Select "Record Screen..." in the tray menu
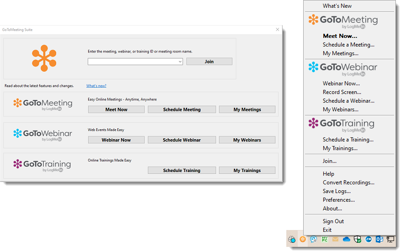This screenshot has width=400, height=251. point(342,92)
